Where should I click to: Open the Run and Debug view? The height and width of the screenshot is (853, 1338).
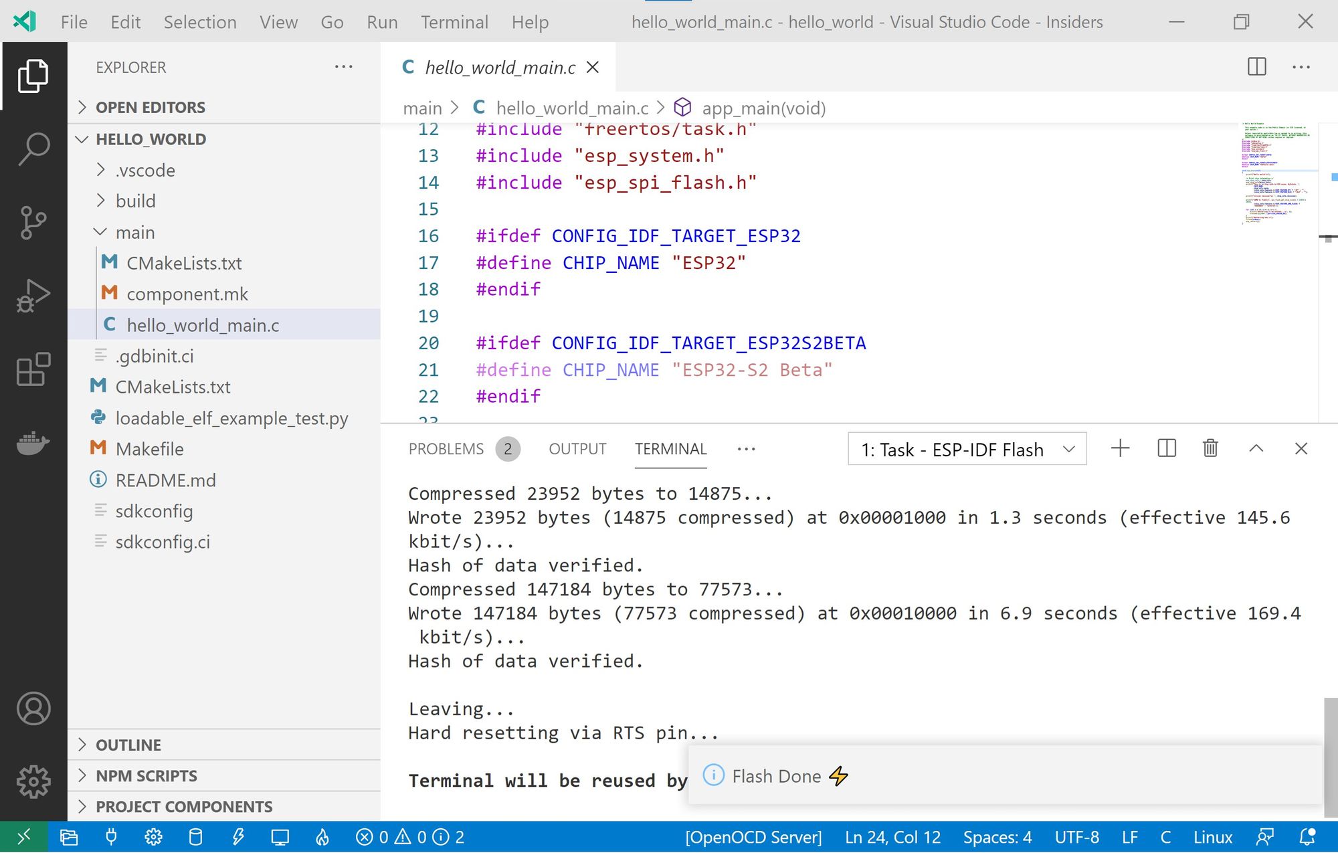coord(33,295)
